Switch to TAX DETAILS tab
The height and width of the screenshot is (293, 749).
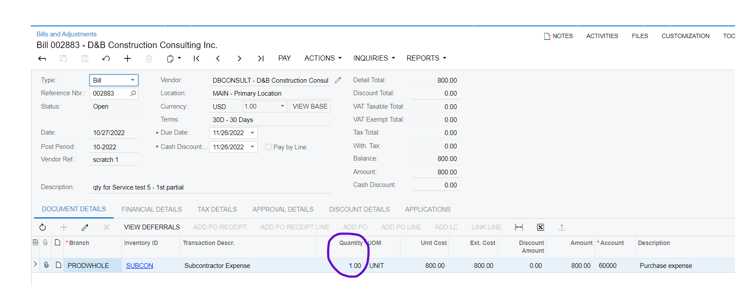coord(217,209)
